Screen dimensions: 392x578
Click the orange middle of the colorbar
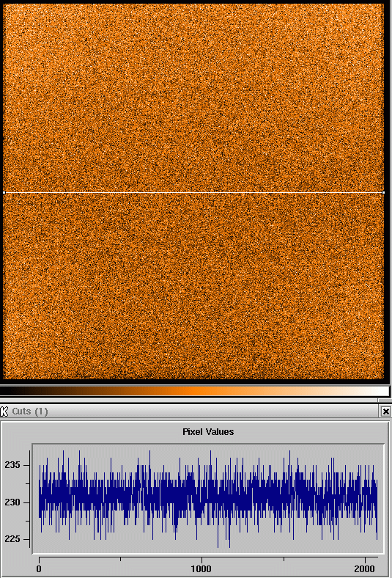pyautogui.click(x=194, y=391)
